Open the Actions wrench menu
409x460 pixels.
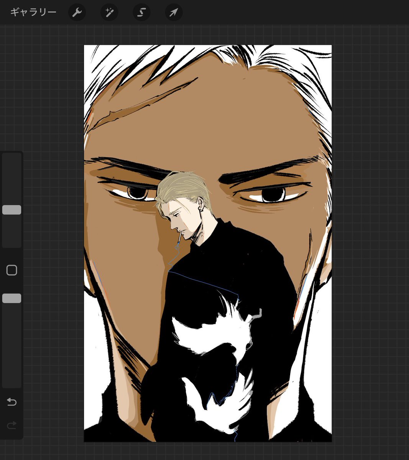(77, 13)
